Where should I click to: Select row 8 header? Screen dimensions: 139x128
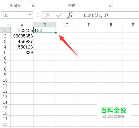(x=5, y=69)
